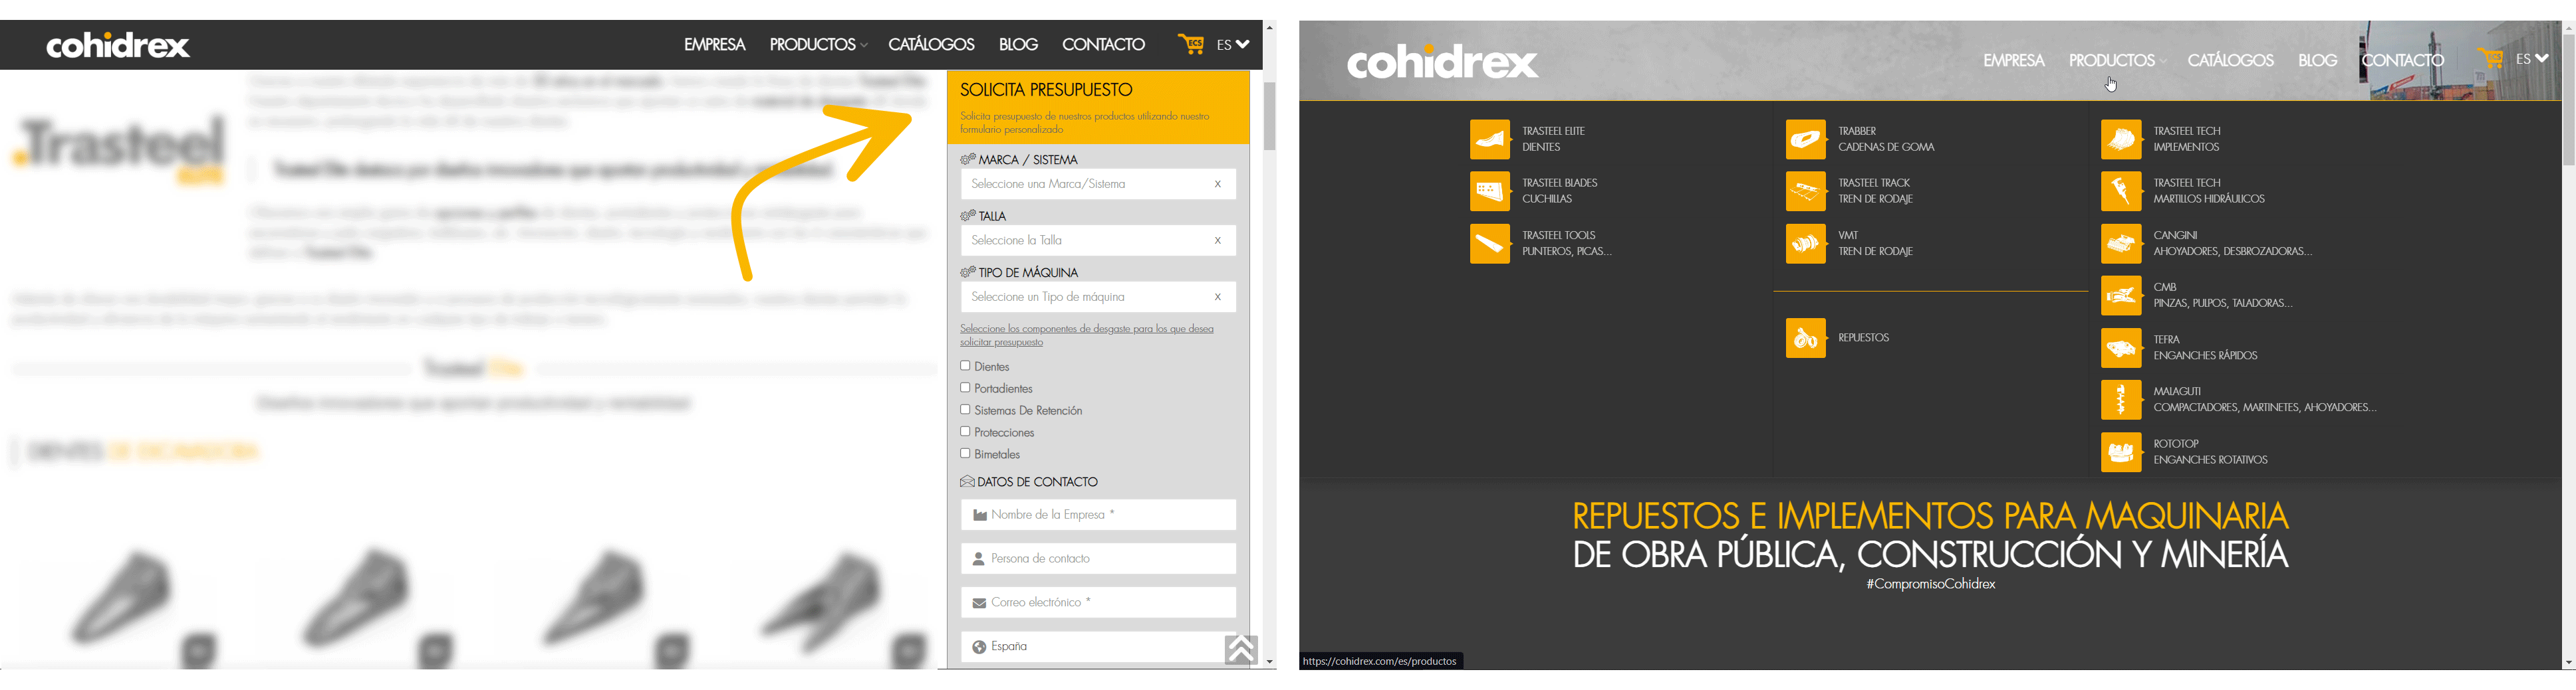Check the Protecciones checkbox
2576x690 pixels.
pos(965,432)
